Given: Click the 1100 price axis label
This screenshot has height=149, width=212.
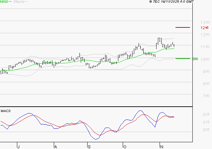Looking at the screenshot, I should coord(205,47).
